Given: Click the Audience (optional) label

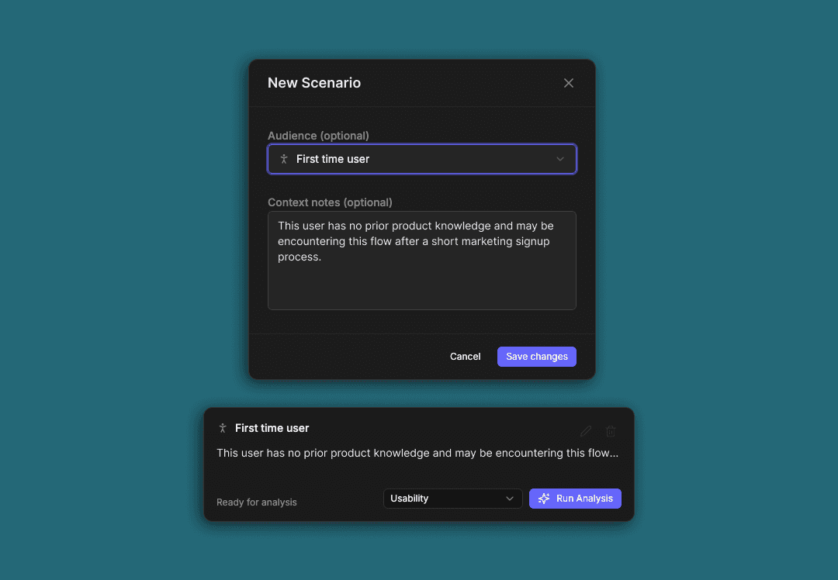Looking at the screenshot, I should coord(319,136).
